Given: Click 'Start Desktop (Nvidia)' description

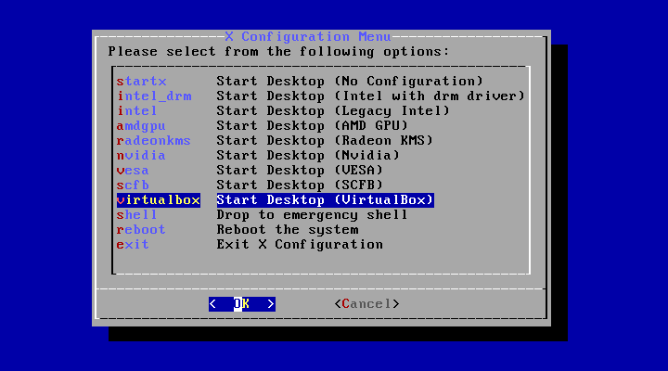Looking at the screenshot, I should [308, 156].
